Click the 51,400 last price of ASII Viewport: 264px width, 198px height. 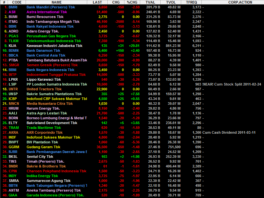102,12
